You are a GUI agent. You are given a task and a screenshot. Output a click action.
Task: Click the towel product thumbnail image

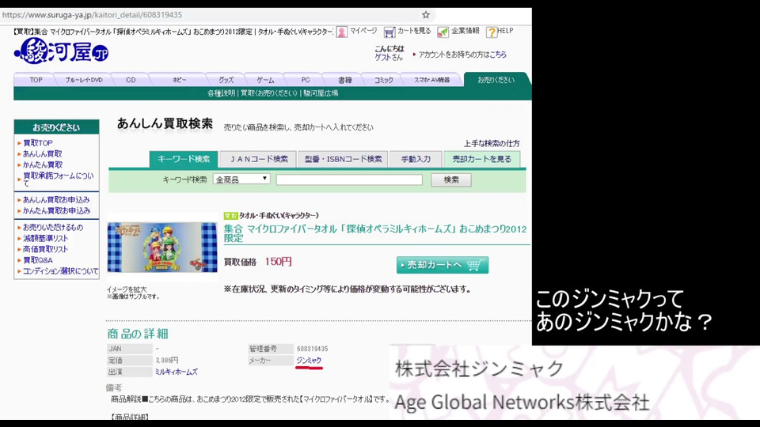click(x=162, y=248)
